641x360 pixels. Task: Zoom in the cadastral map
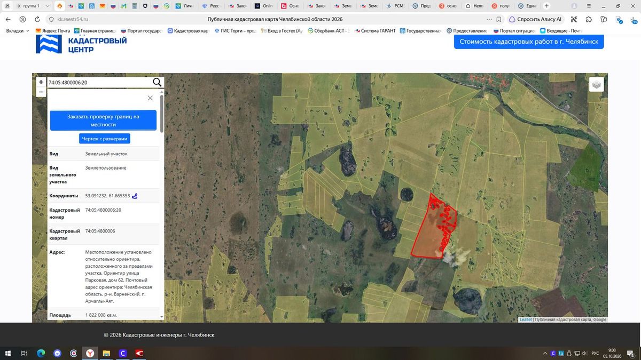tap(41, 82)
